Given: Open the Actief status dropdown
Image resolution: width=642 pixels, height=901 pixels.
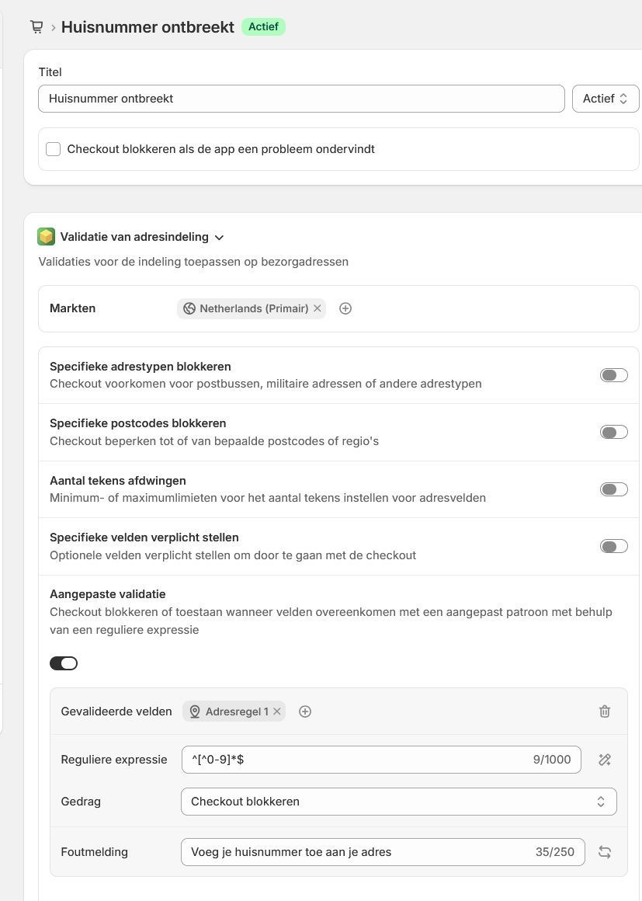Looking at the screenshot, I should pos(606,99).
